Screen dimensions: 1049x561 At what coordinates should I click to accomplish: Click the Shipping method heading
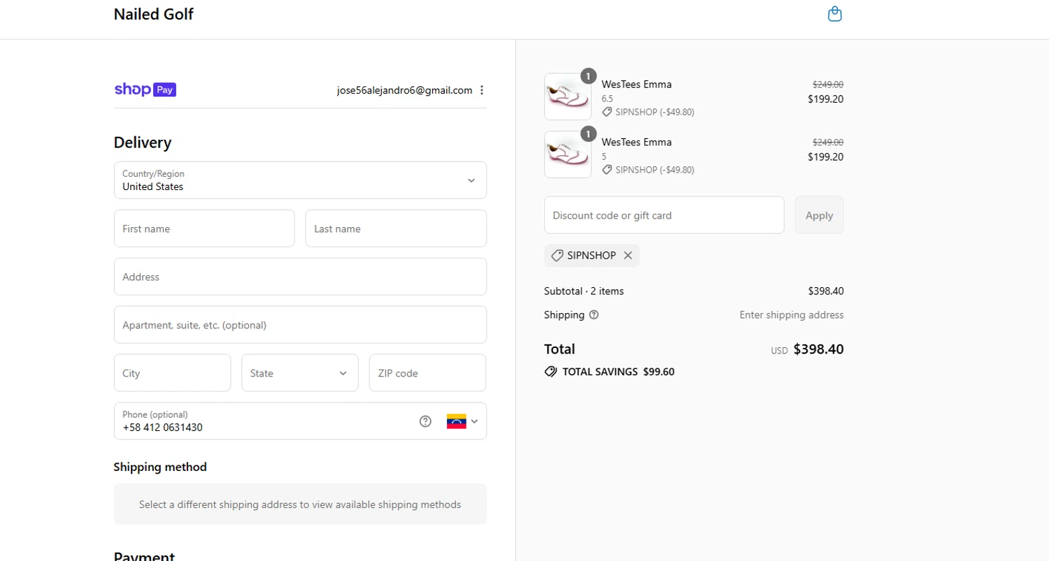pyautogui.click(x=160, y=467)
